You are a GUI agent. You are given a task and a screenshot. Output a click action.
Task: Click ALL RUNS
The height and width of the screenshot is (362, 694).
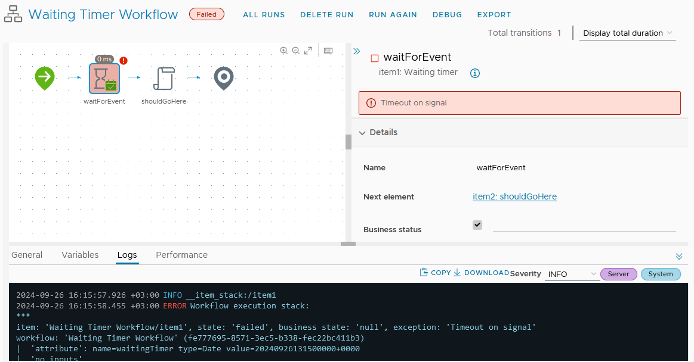pos(264,14)
